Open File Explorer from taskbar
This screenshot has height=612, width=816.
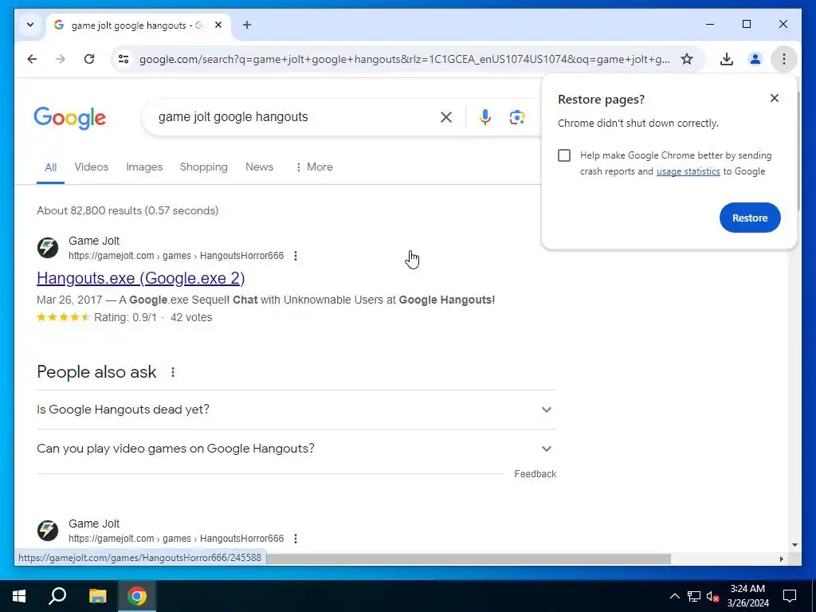(x=97, y=596)
